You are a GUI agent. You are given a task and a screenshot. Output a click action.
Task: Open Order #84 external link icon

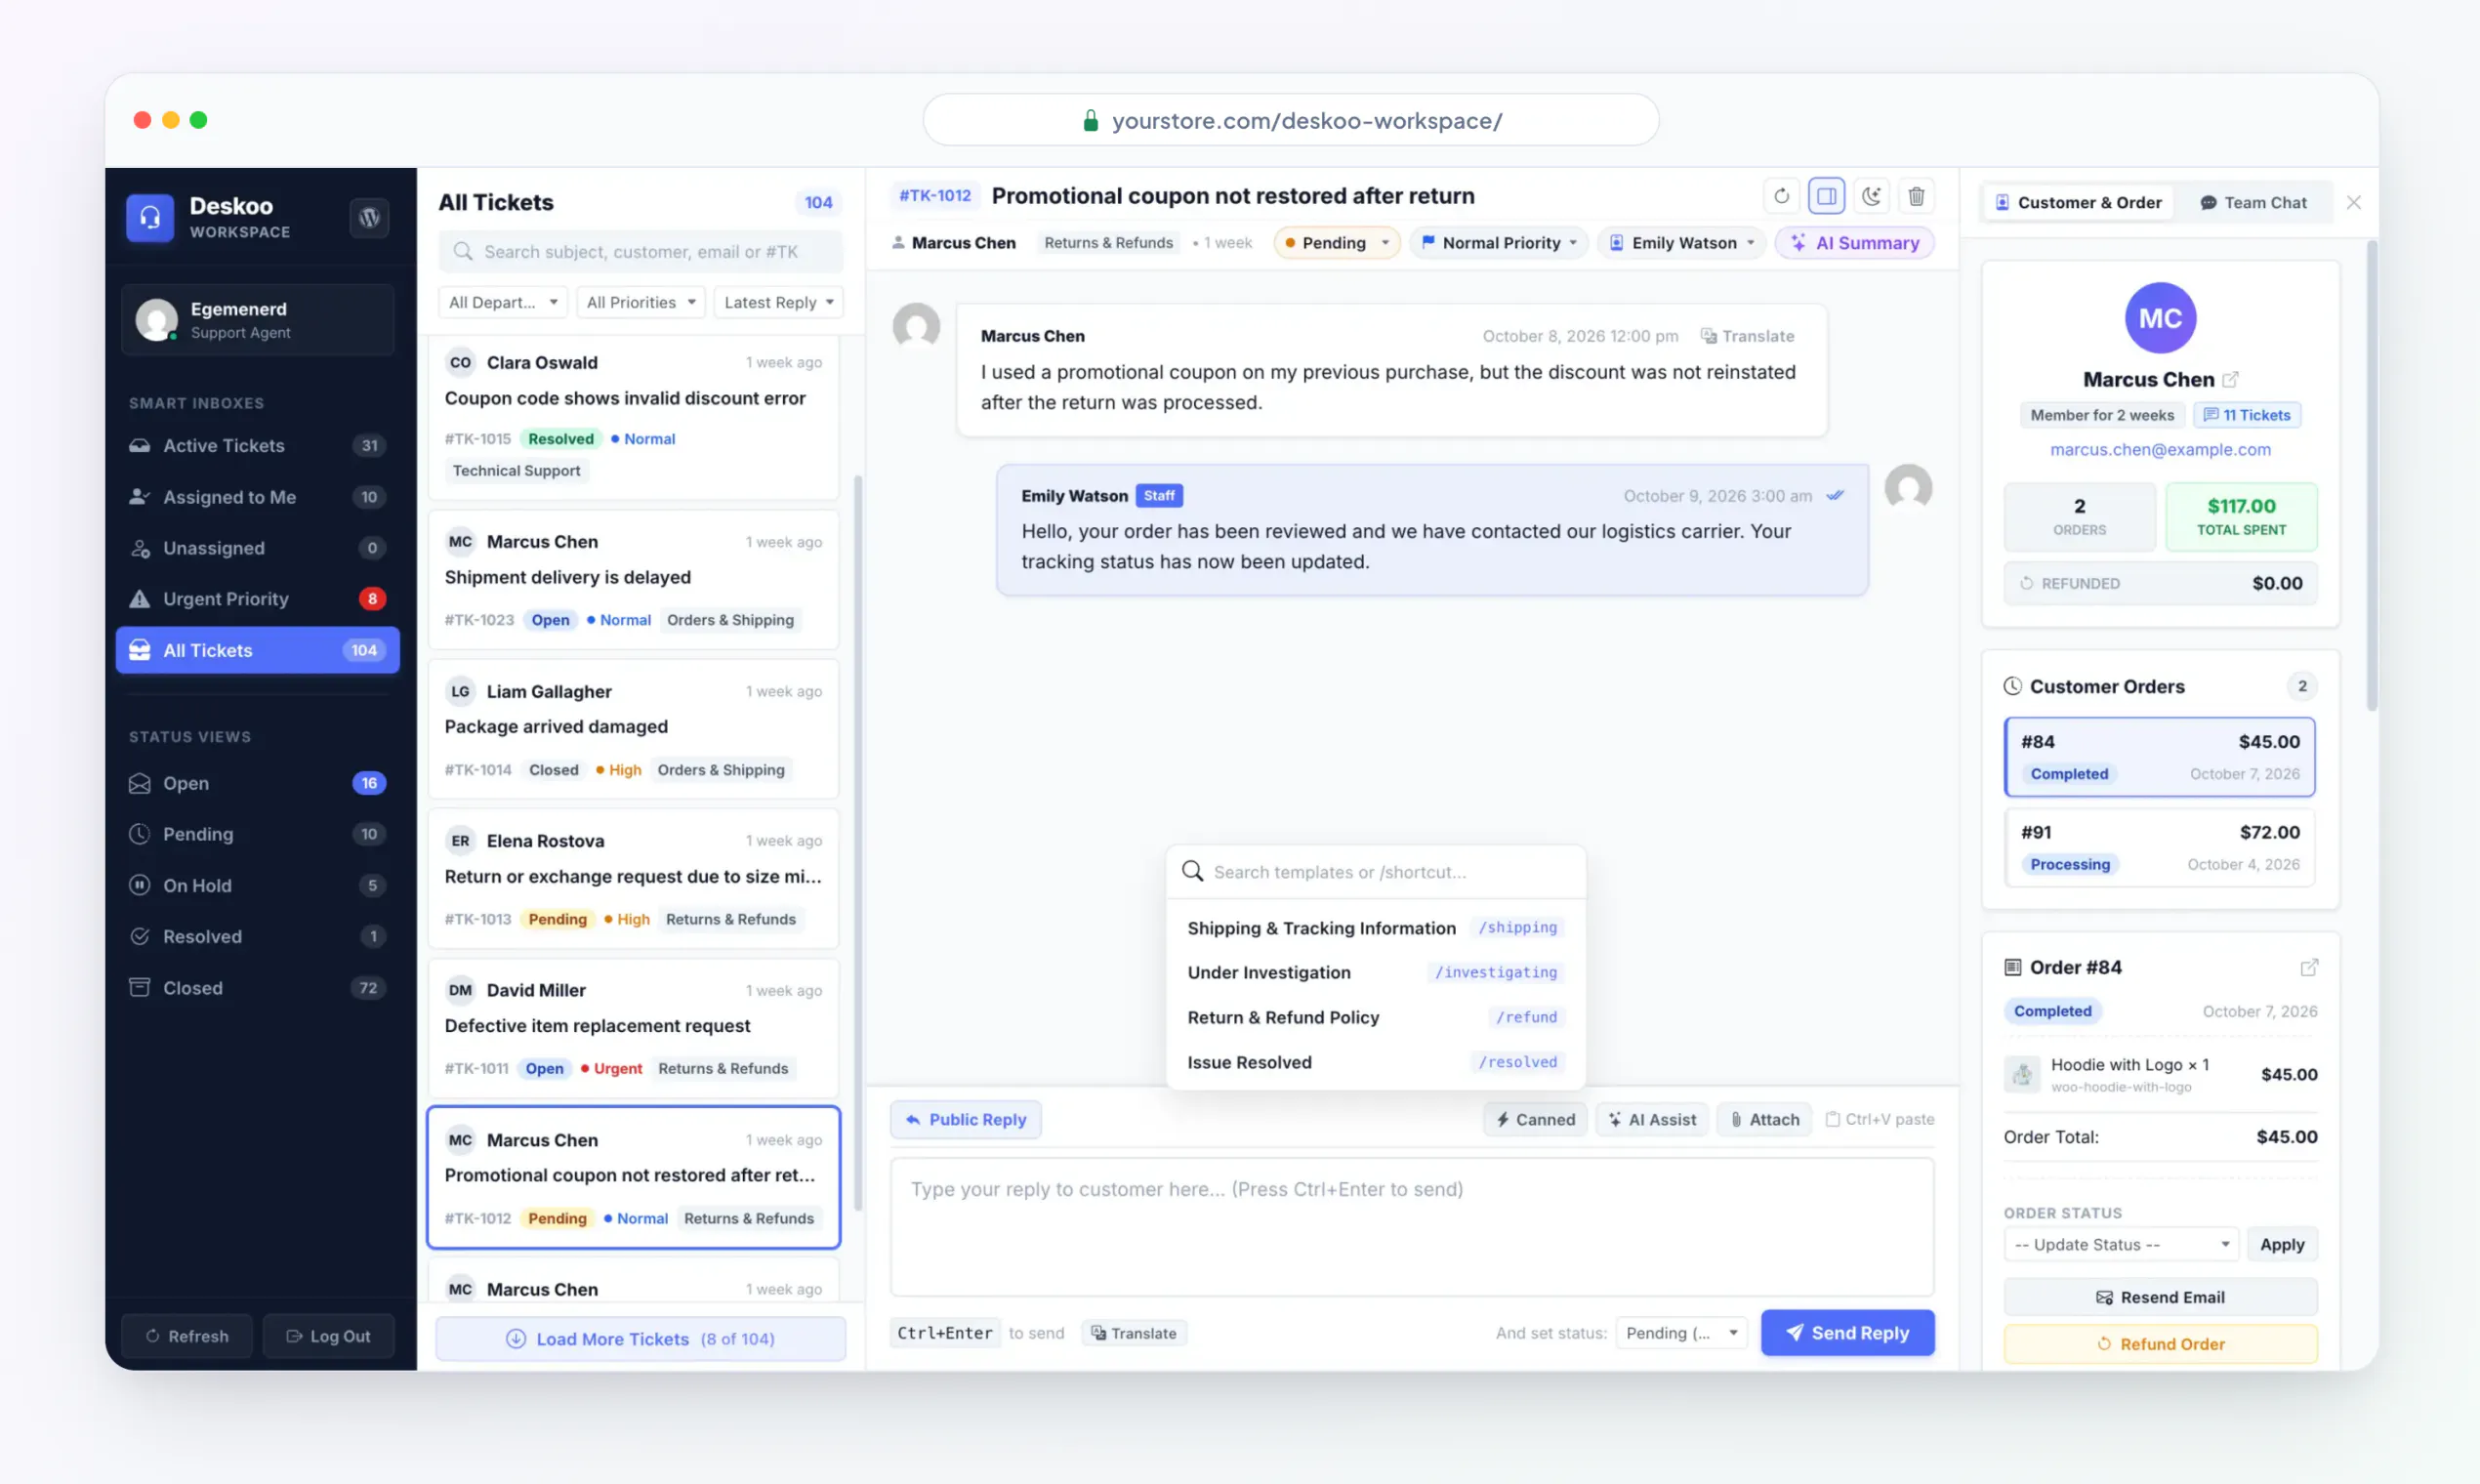click(2309, 967)
